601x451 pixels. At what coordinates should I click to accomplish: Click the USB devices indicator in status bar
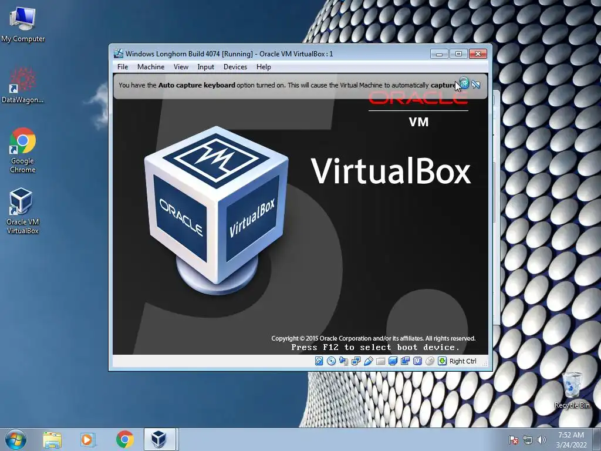(369, 361)
